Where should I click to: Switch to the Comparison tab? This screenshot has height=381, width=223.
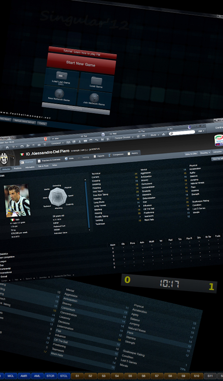[116, 154]
